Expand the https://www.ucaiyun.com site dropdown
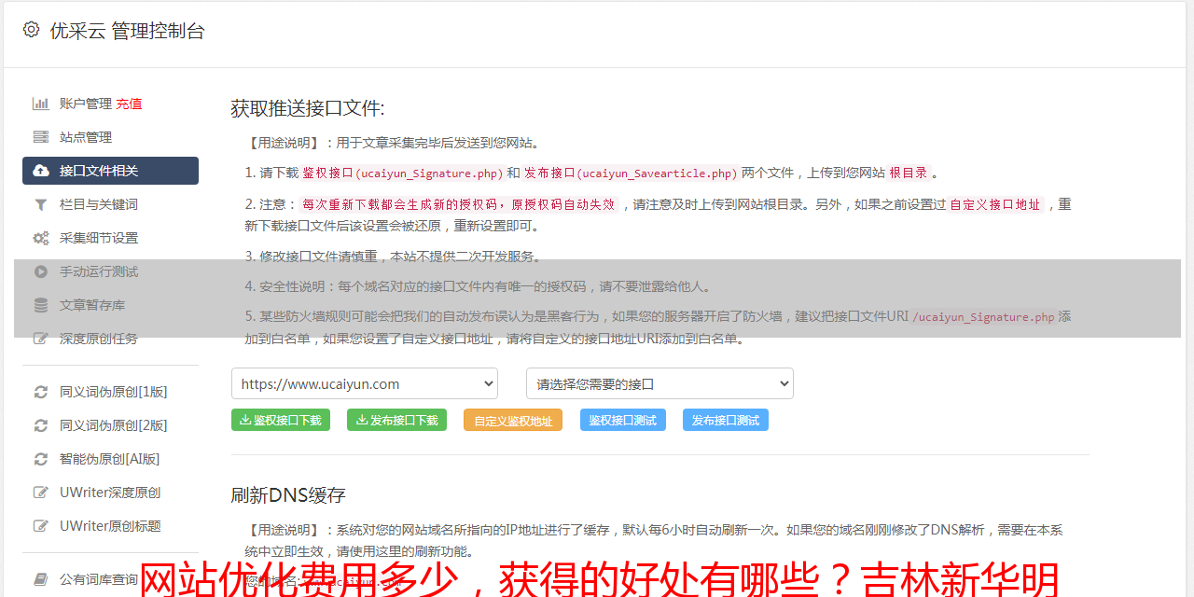Screen dimensions: 1194x597 tap(365, 383)
